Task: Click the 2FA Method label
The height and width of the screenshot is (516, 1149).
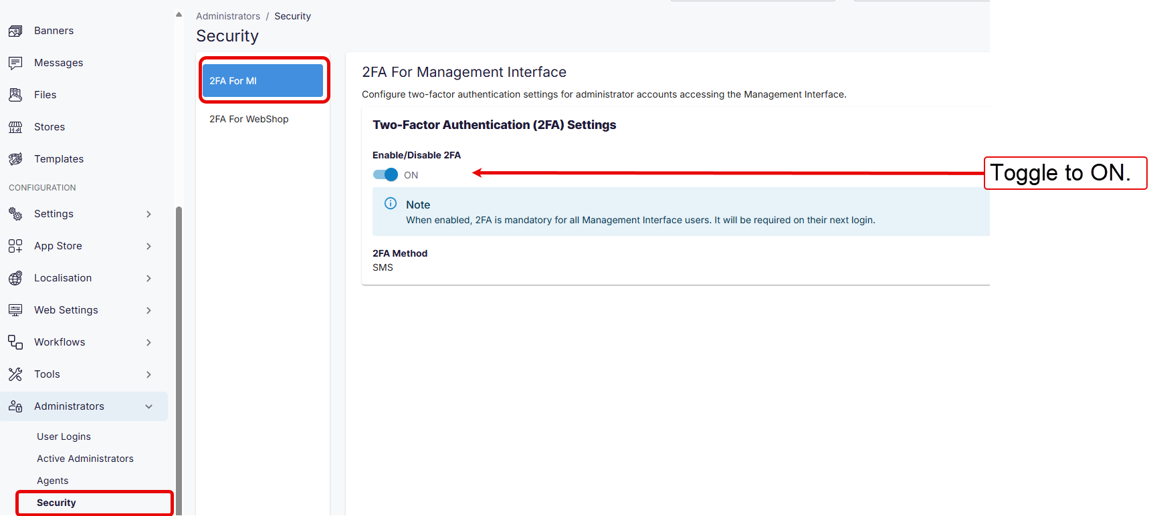Action: 400,253
